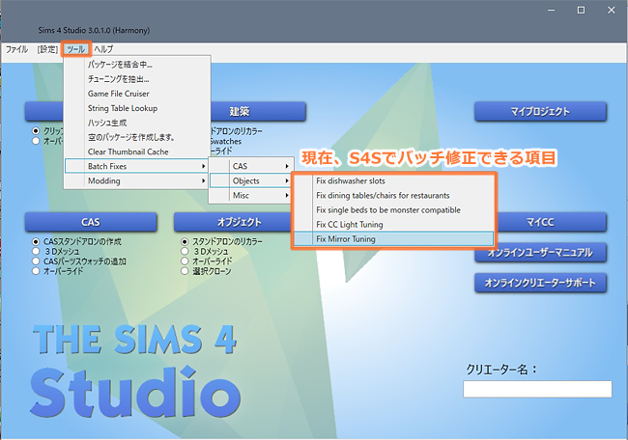Open the ファイル menu
Viewport: 628px width, 440px height.
[16, 49]
